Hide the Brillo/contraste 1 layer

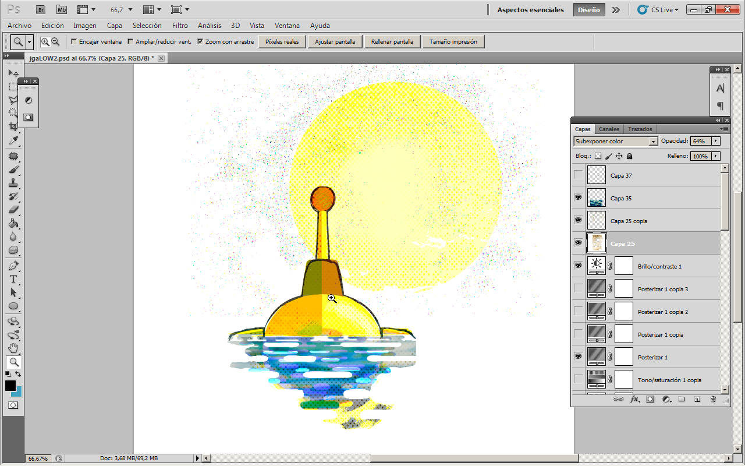pyautogui.click(x=578, y=266)
